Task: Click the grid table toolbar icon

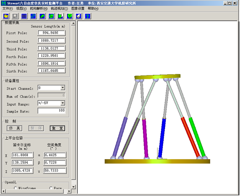Action: click(24, 16)
